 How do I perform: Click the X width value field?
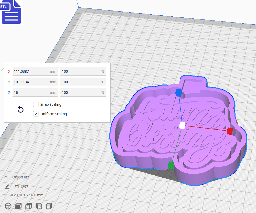[35, 71]
